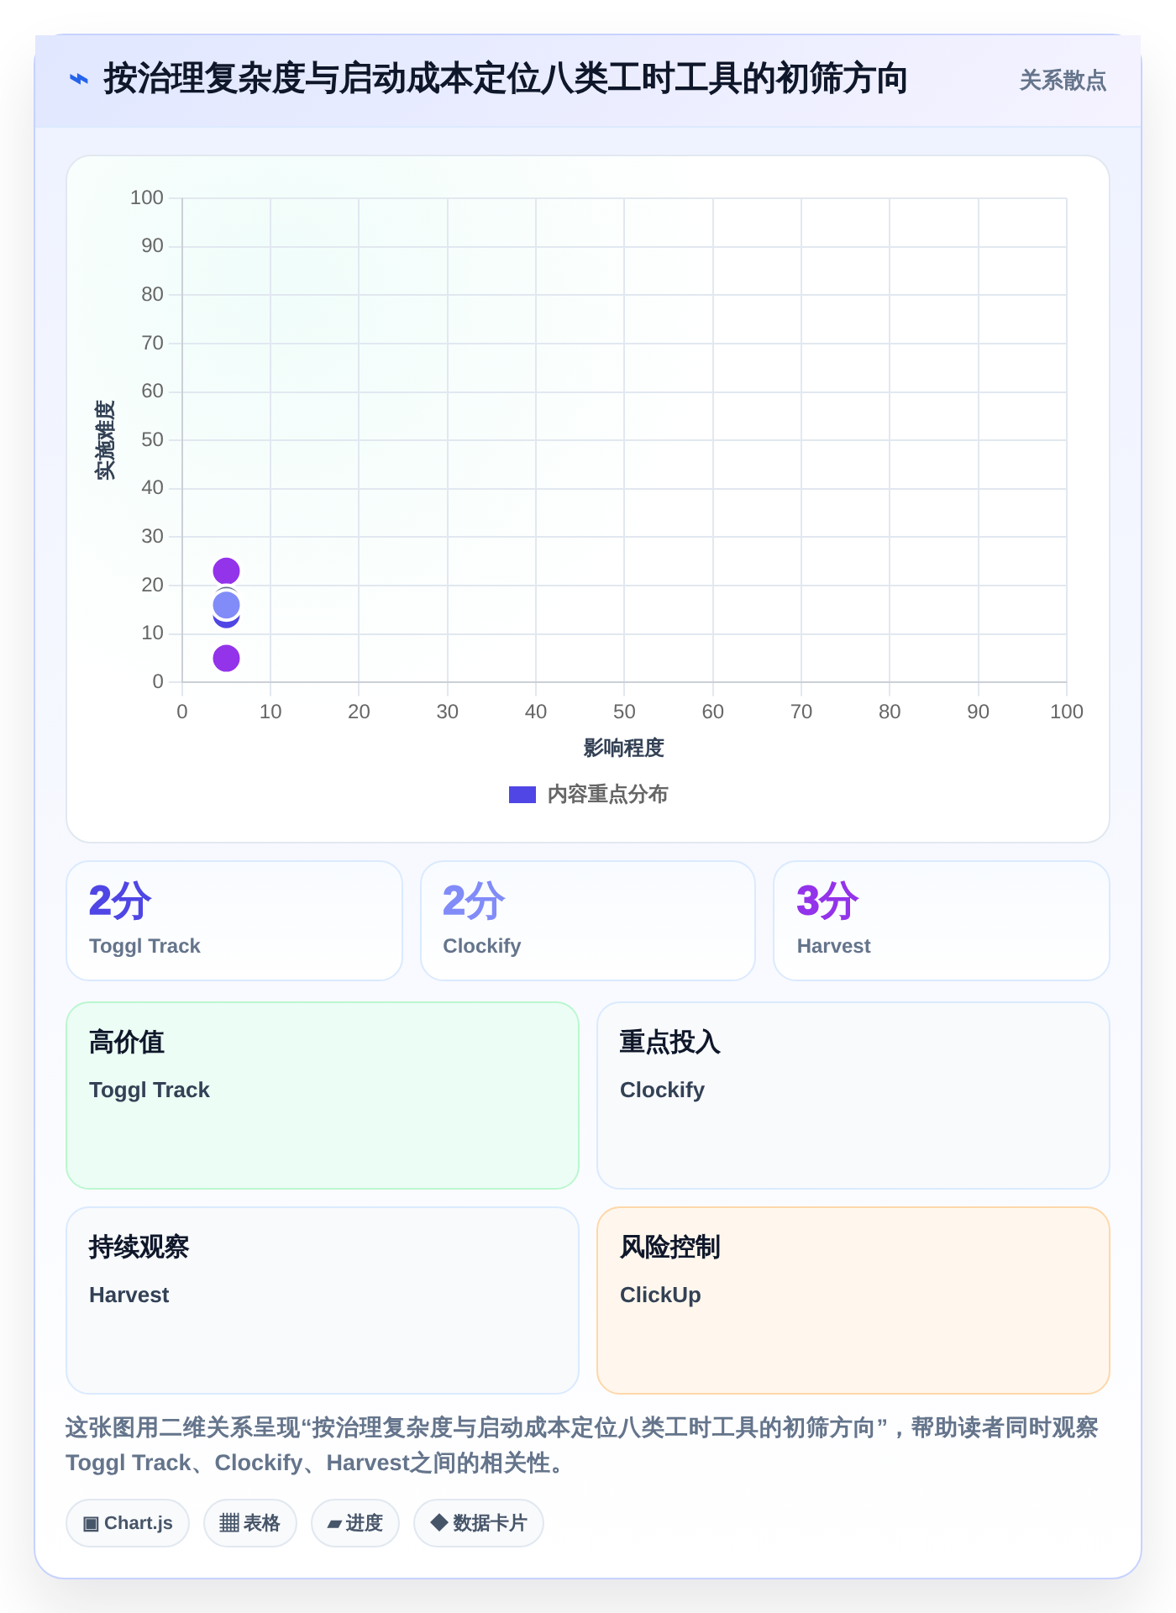Click the 内容重点分布 legend label
Screen dimensions: 1176x1613
click(607, 795)
